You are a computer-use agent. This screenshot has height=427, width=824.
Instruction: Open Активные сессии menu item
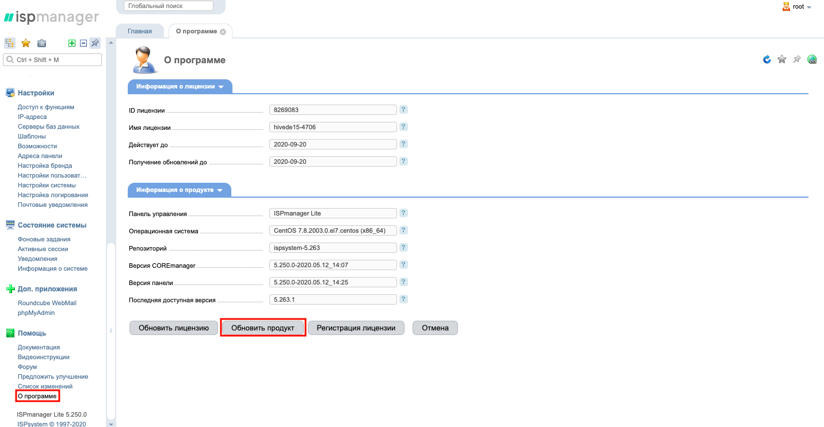[x=43, y=249]
